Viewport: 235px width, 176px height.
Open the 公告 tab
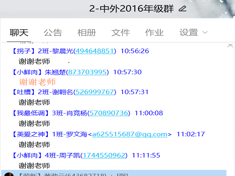click(x=53, y=33)
